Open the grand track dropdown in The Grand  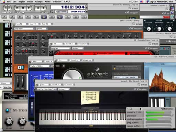(x=44, y=85)
